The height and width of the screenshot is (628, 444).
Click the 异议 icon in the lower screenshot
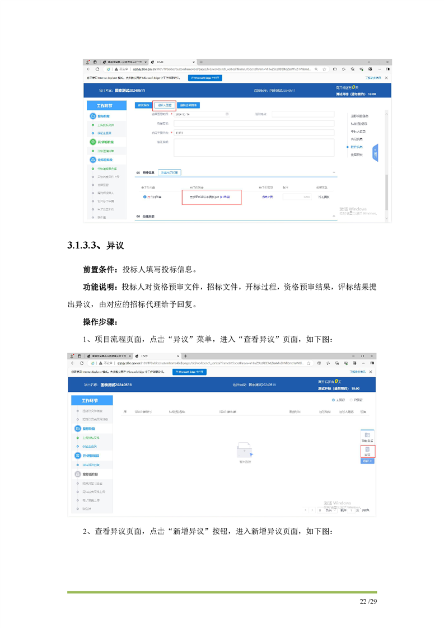pyautogui.click(x=367, y=450)
